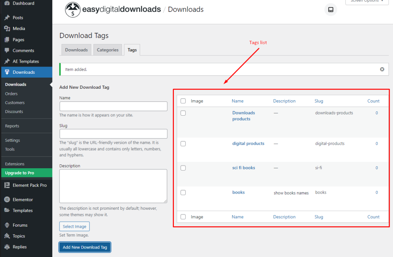The image size is (393, 257).
Task: Focus the tag Name input field
Action: (x=113, y=106)
